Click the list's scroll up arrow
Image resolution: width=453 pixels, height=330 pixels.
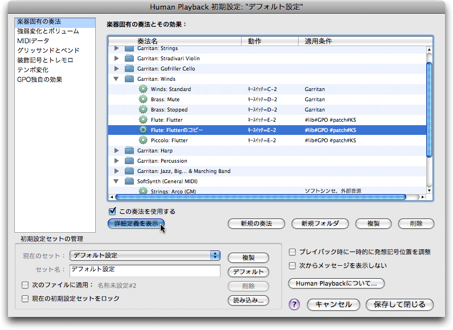pos(429,49)
